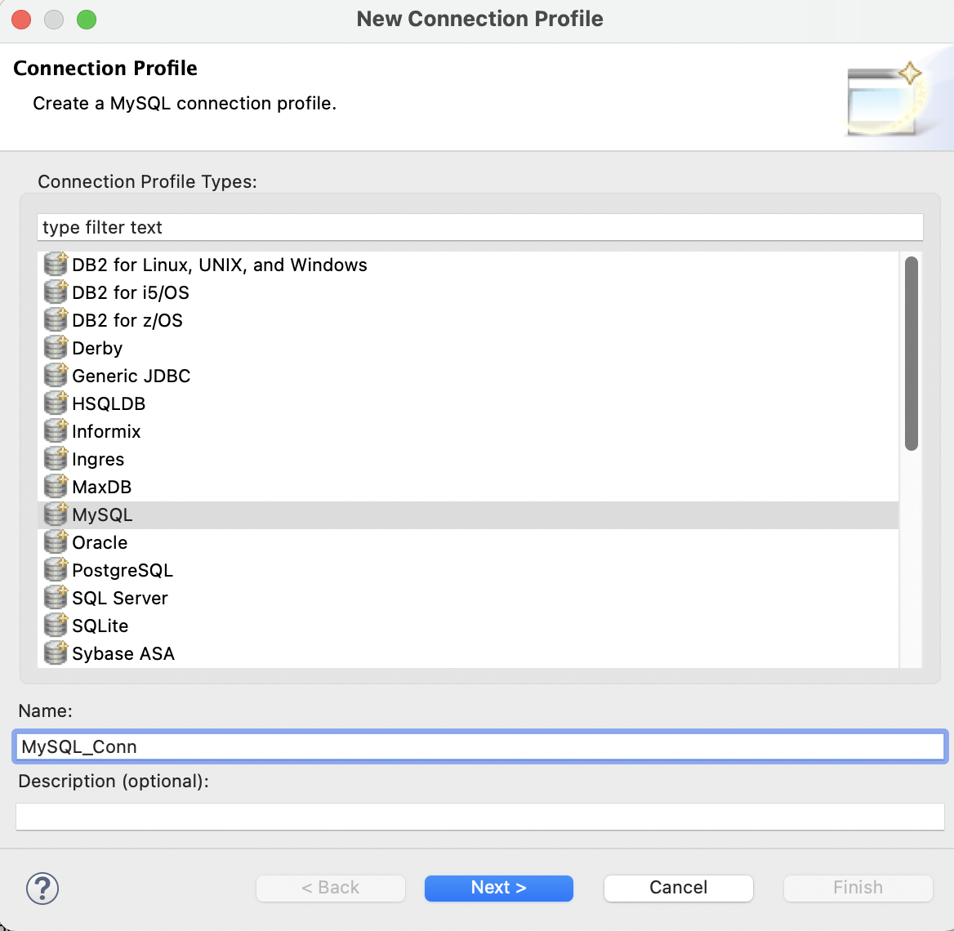Viewport: 954px width, 931px height.
Task: Click the DB2 for Linux database icon
Action: [x=56, y=265]
